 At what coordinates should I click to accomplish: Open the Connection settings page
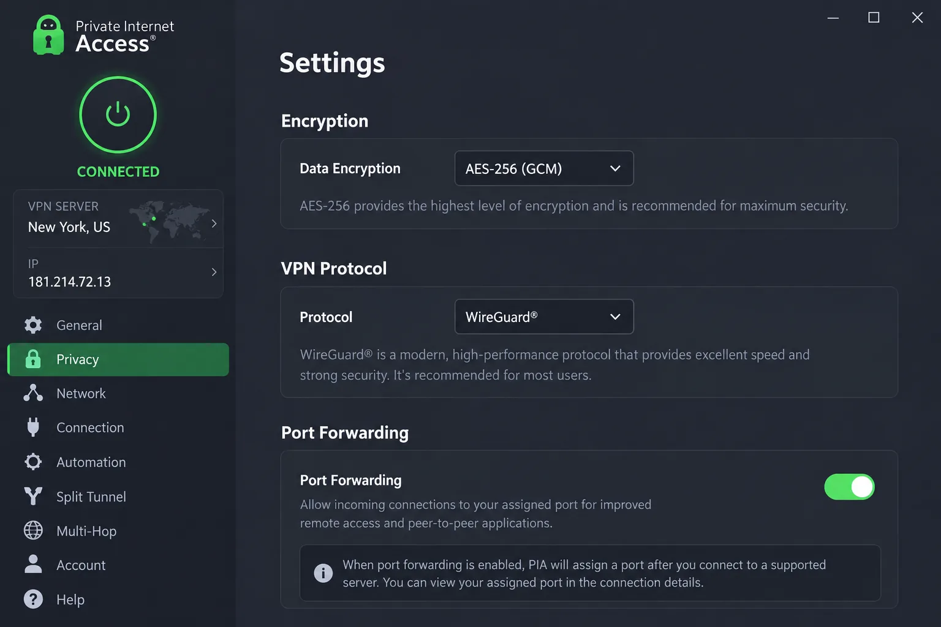(118, 427)
